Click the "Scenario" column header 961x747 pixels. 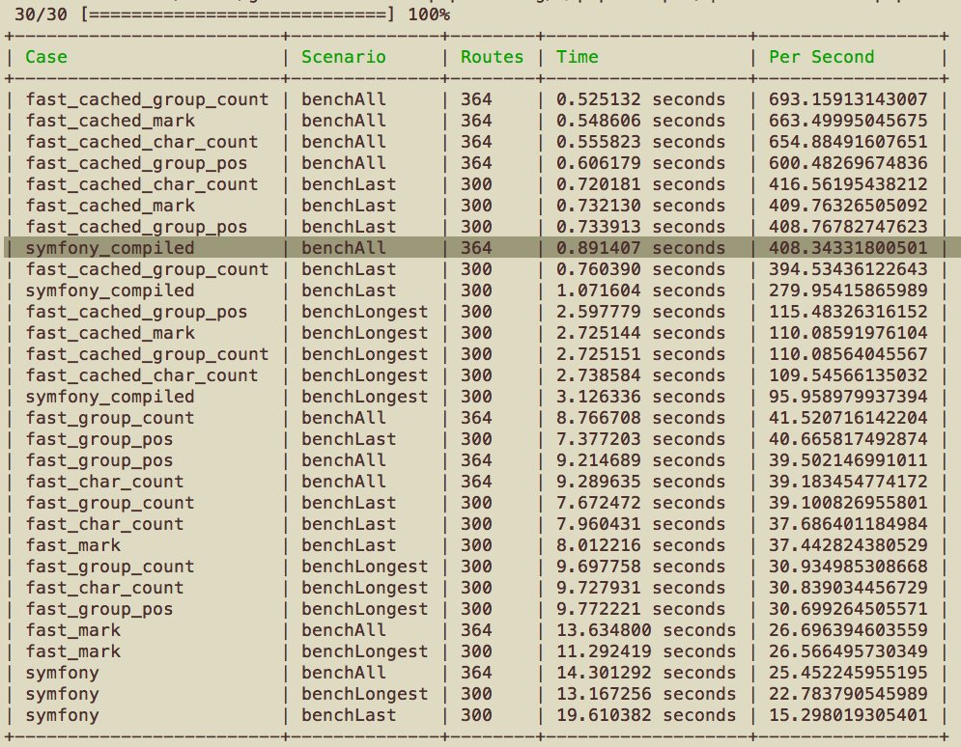pyautogui.click(x=343, y=57)
